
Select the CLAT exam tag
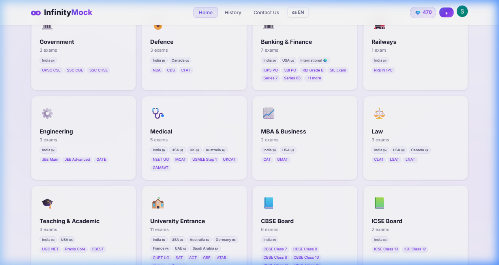[x=379, y=160]
